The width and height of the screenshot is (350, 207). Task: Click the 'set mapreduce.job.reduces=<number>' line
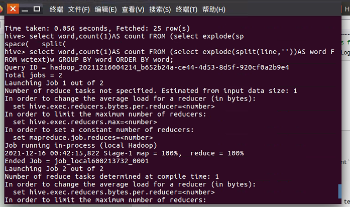pos(83,137)
